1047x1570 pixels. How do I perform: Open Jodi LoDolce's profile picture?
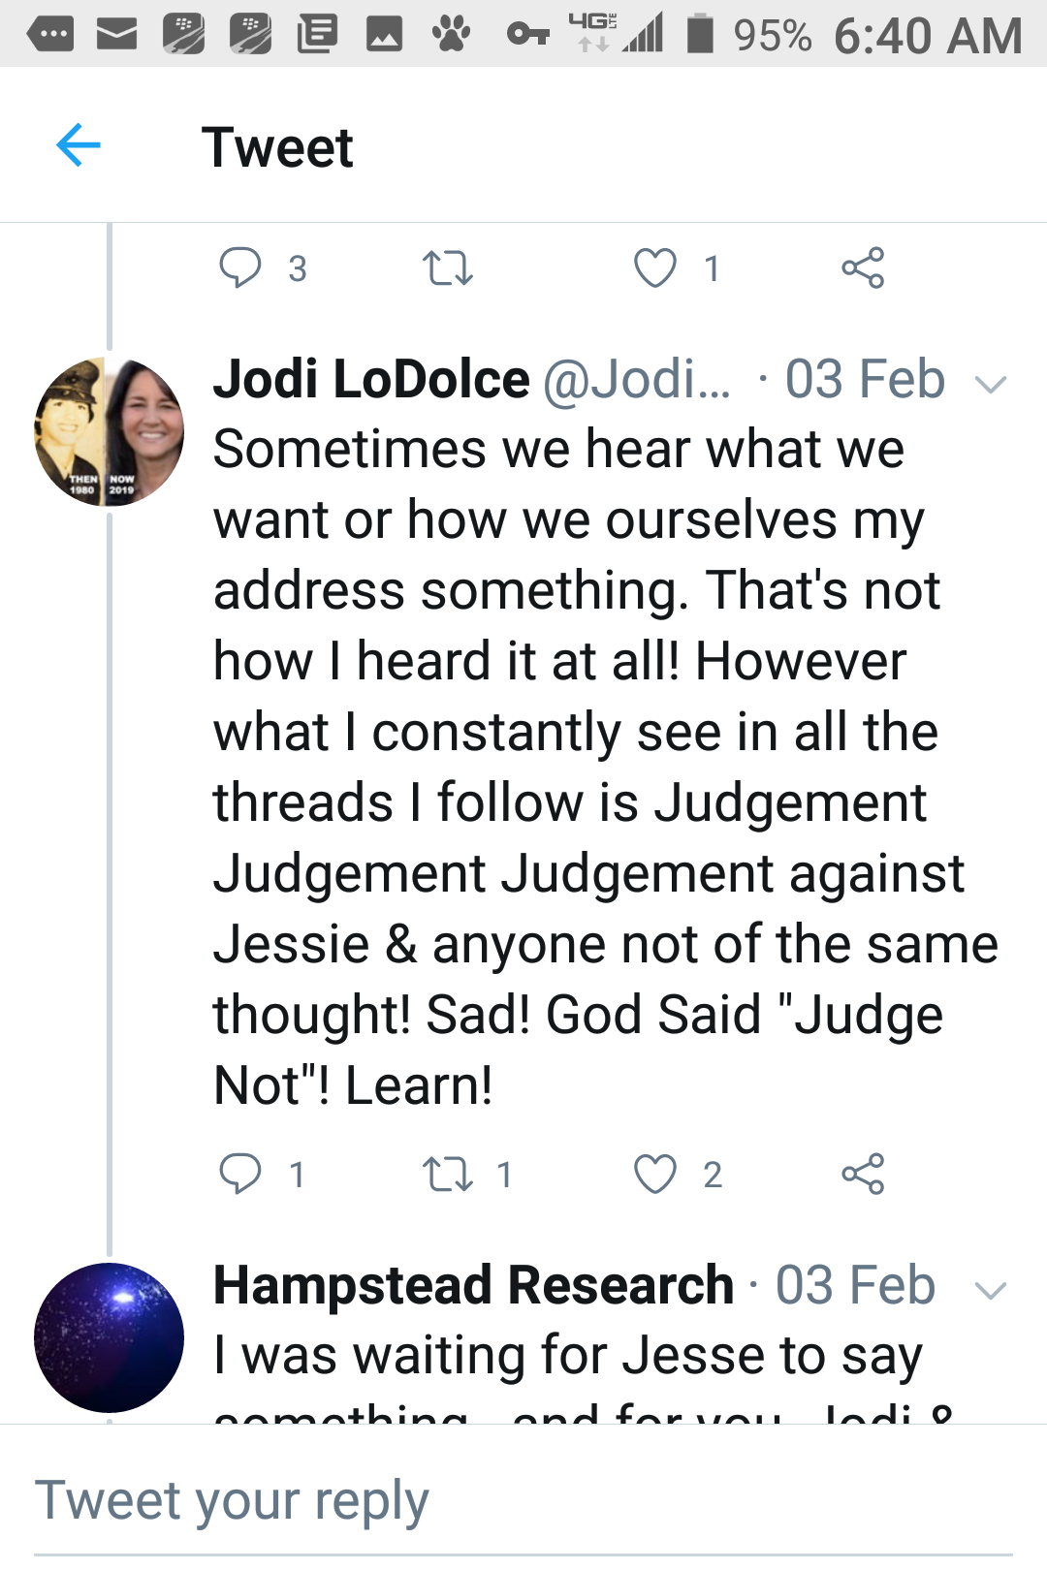click(109, 432)
